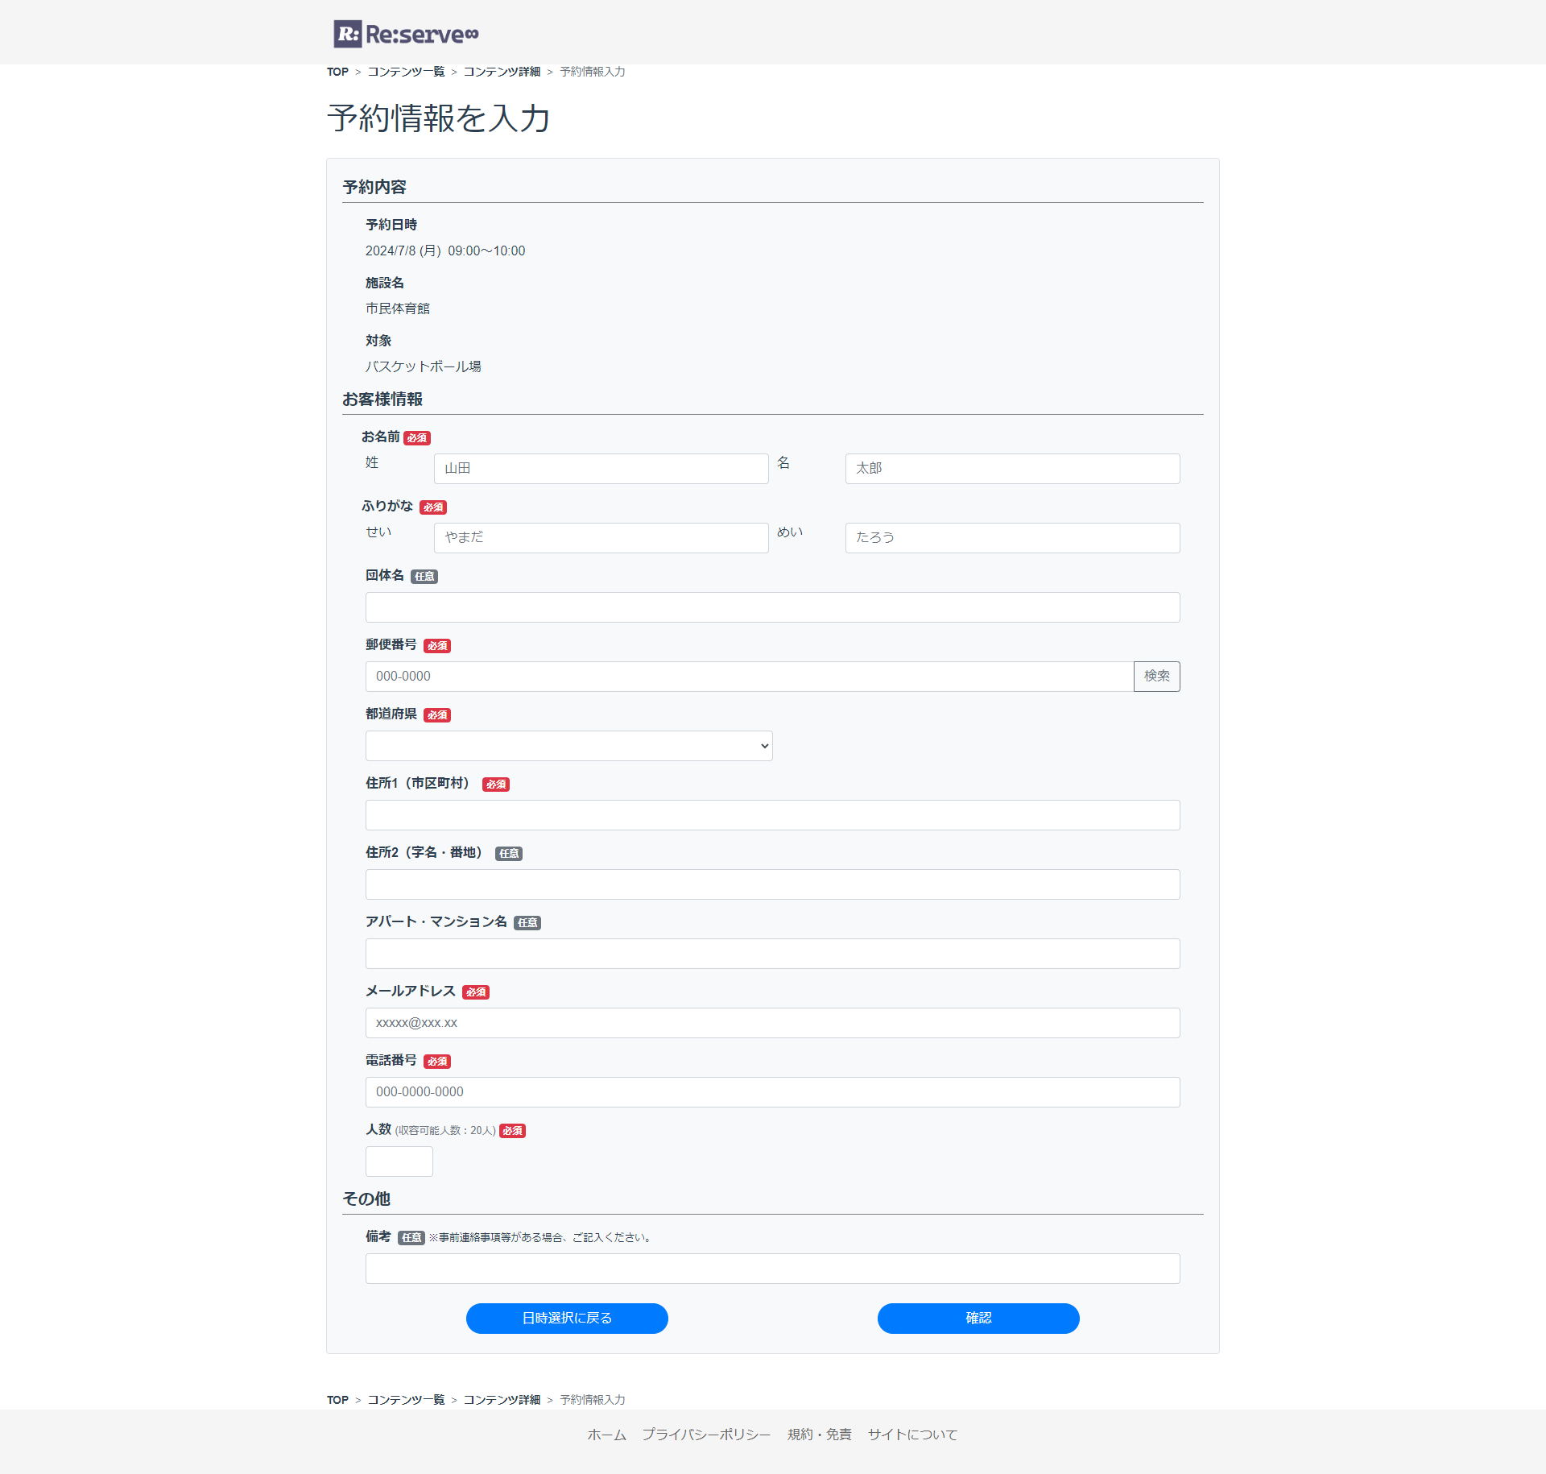
Task: Click the 団体名 organization input field
Action: [772, 607]
